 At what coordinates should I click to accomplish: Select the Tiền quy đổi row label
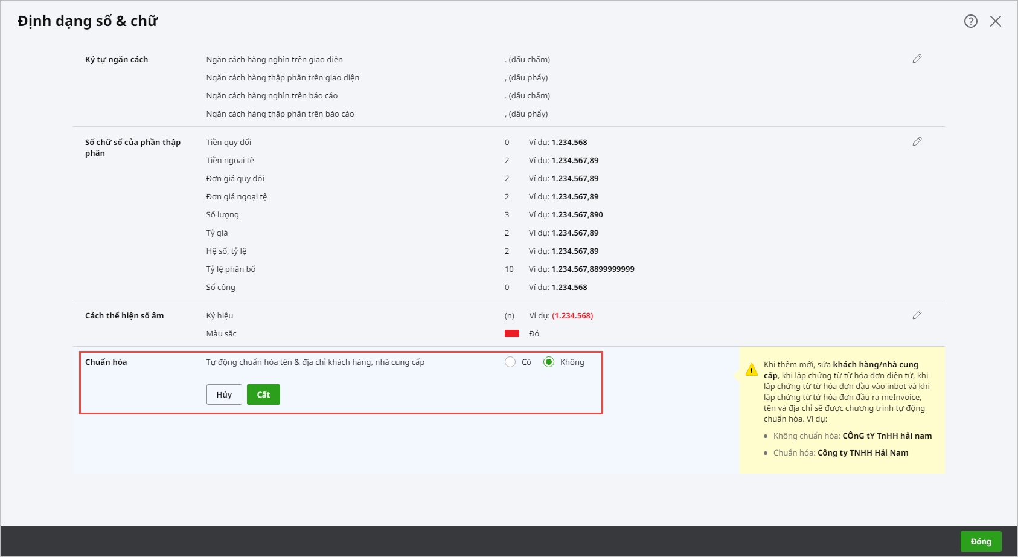pyautogui.click(x=229, y=142)
